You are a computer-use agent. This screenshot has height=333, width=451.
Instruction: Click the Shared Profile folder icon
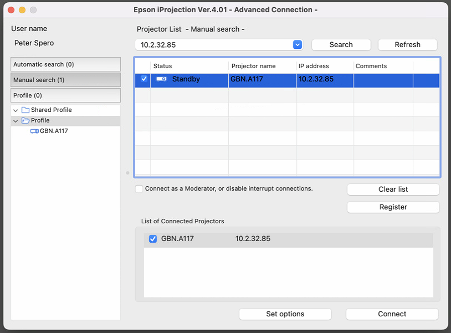click(25, 110)
